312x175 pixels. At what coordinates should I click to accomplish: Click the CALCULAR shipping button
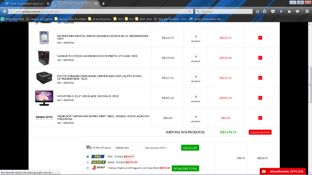[190, 148]
